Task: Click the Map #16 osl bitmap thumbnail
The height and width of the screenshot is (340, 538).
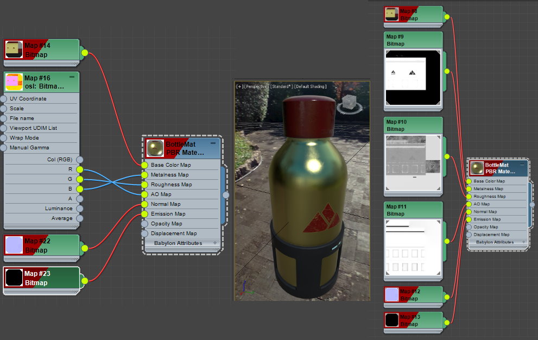Action: (14, 81)
